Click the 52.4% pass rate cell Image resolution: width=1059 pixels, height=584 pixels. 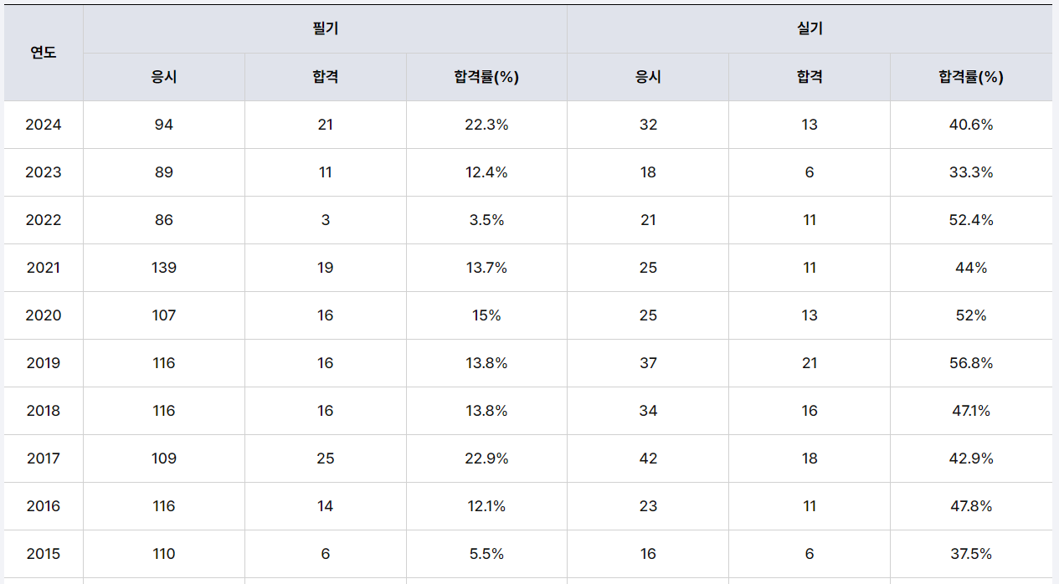point(970,220)
